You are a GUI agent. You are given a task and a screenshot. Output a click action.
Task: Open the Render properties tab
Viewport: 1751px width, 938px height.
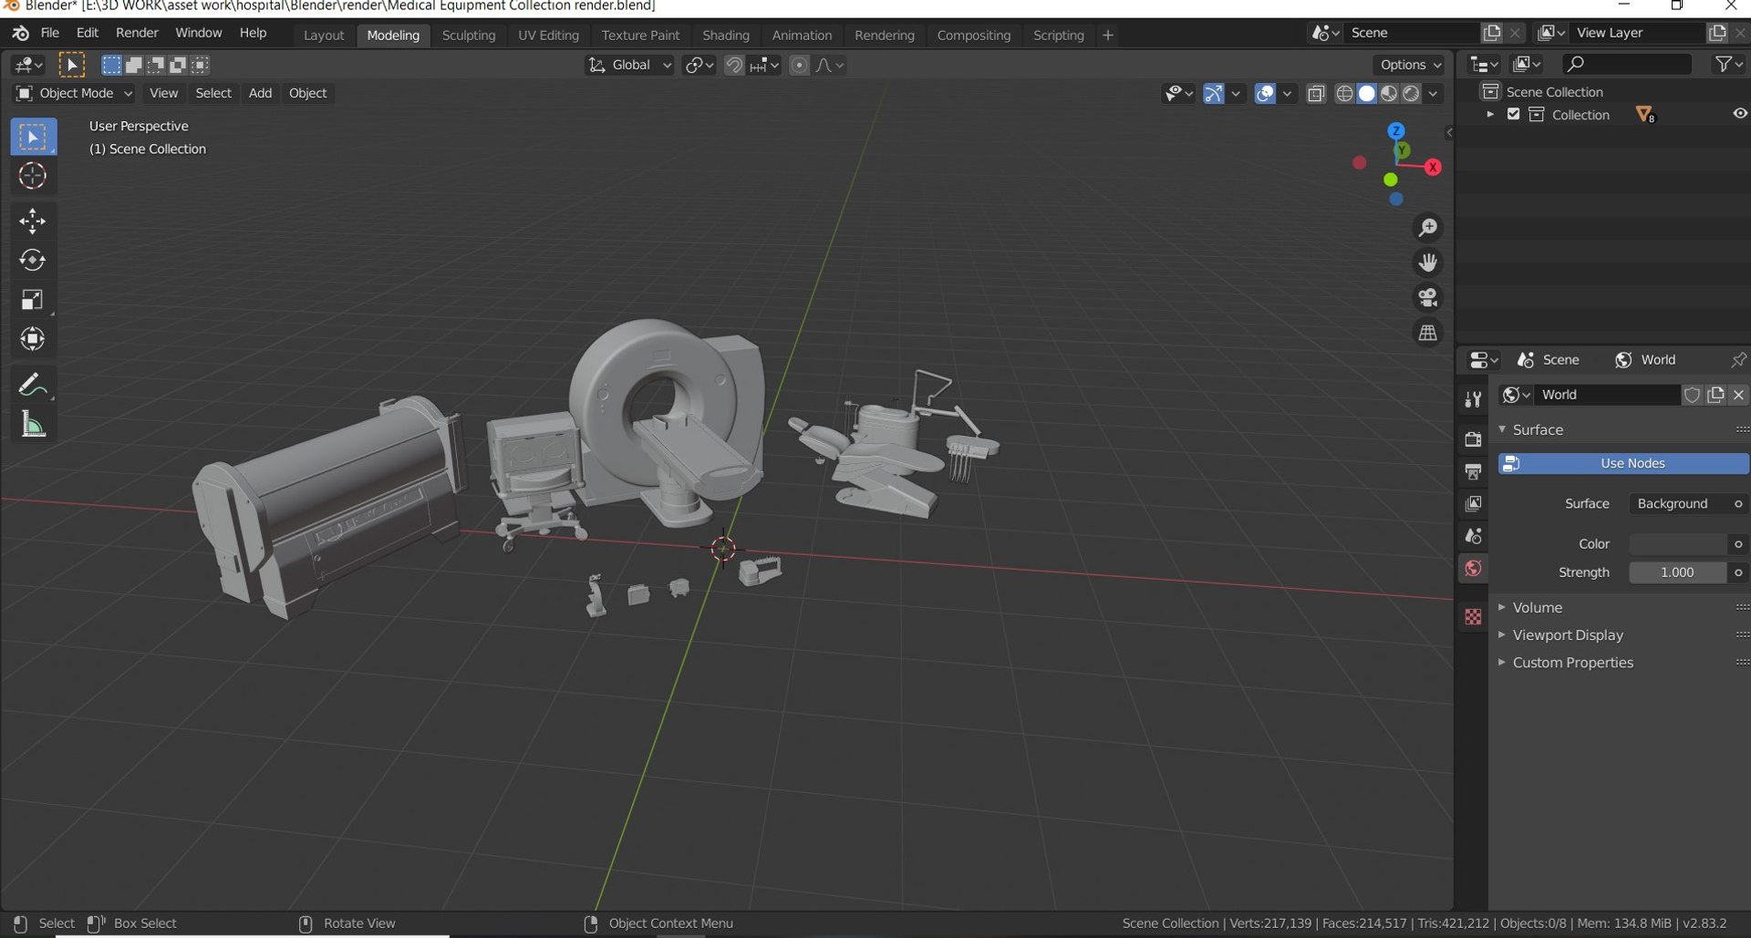[1473, 439]
